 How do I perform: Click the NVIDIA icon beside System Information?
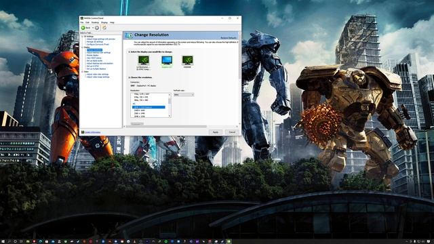coord(83,132)
